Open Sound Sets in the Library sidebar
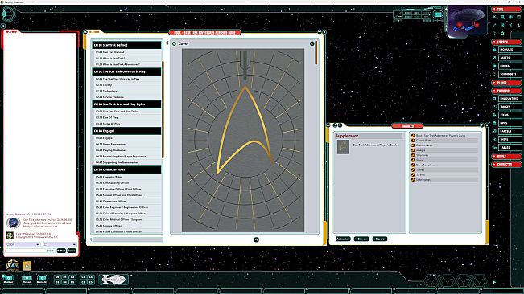This screenshot has width=524, height=294. pyautogui.click(x=510, y=74)
